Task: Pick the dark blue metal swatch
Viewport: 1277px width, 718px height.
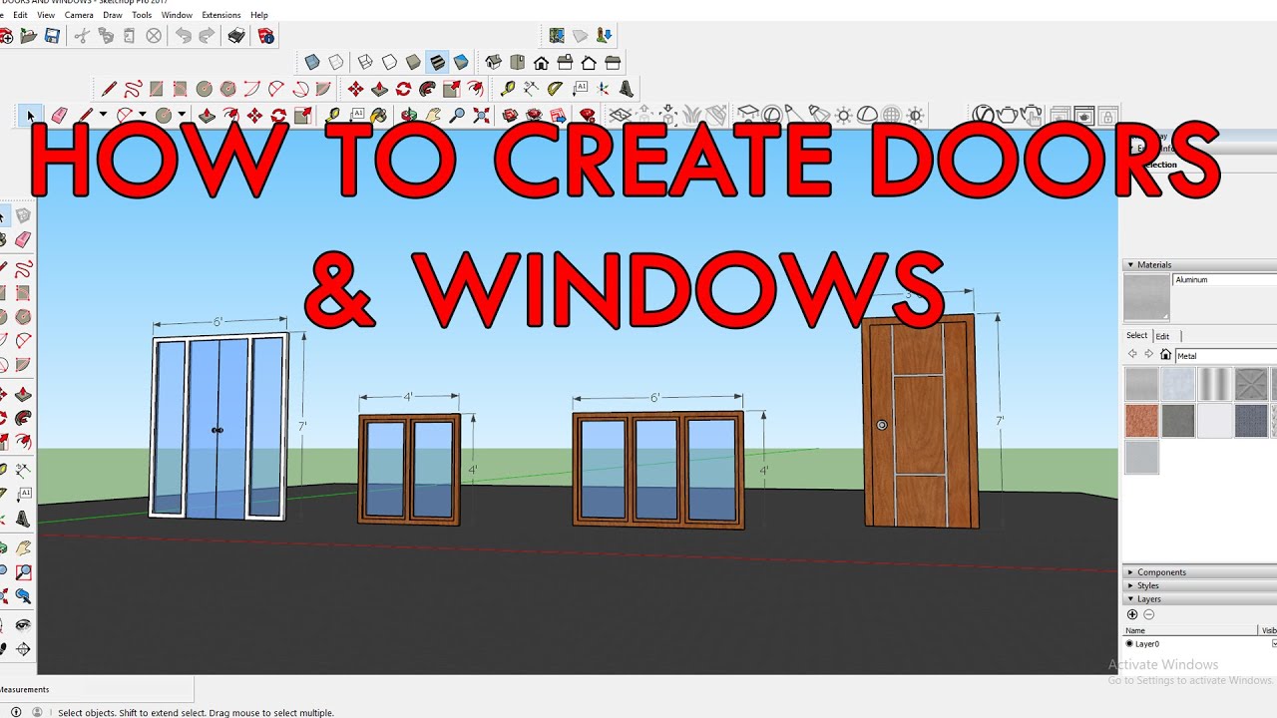Action: click(1251, 421)
